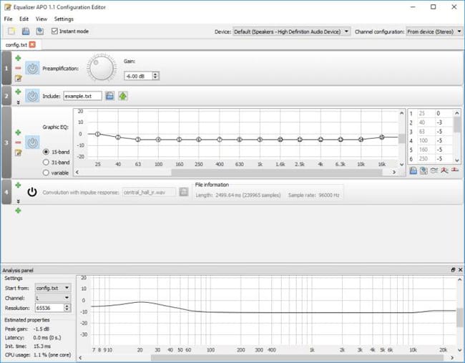Click green up arrow beside Include field
The width and height of the screenshot is (465, 363).
123,96
